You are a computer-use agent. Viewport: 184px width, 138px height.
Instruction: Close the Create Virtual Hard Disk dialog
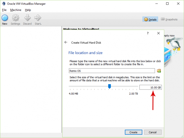click(x=159, y=33)
